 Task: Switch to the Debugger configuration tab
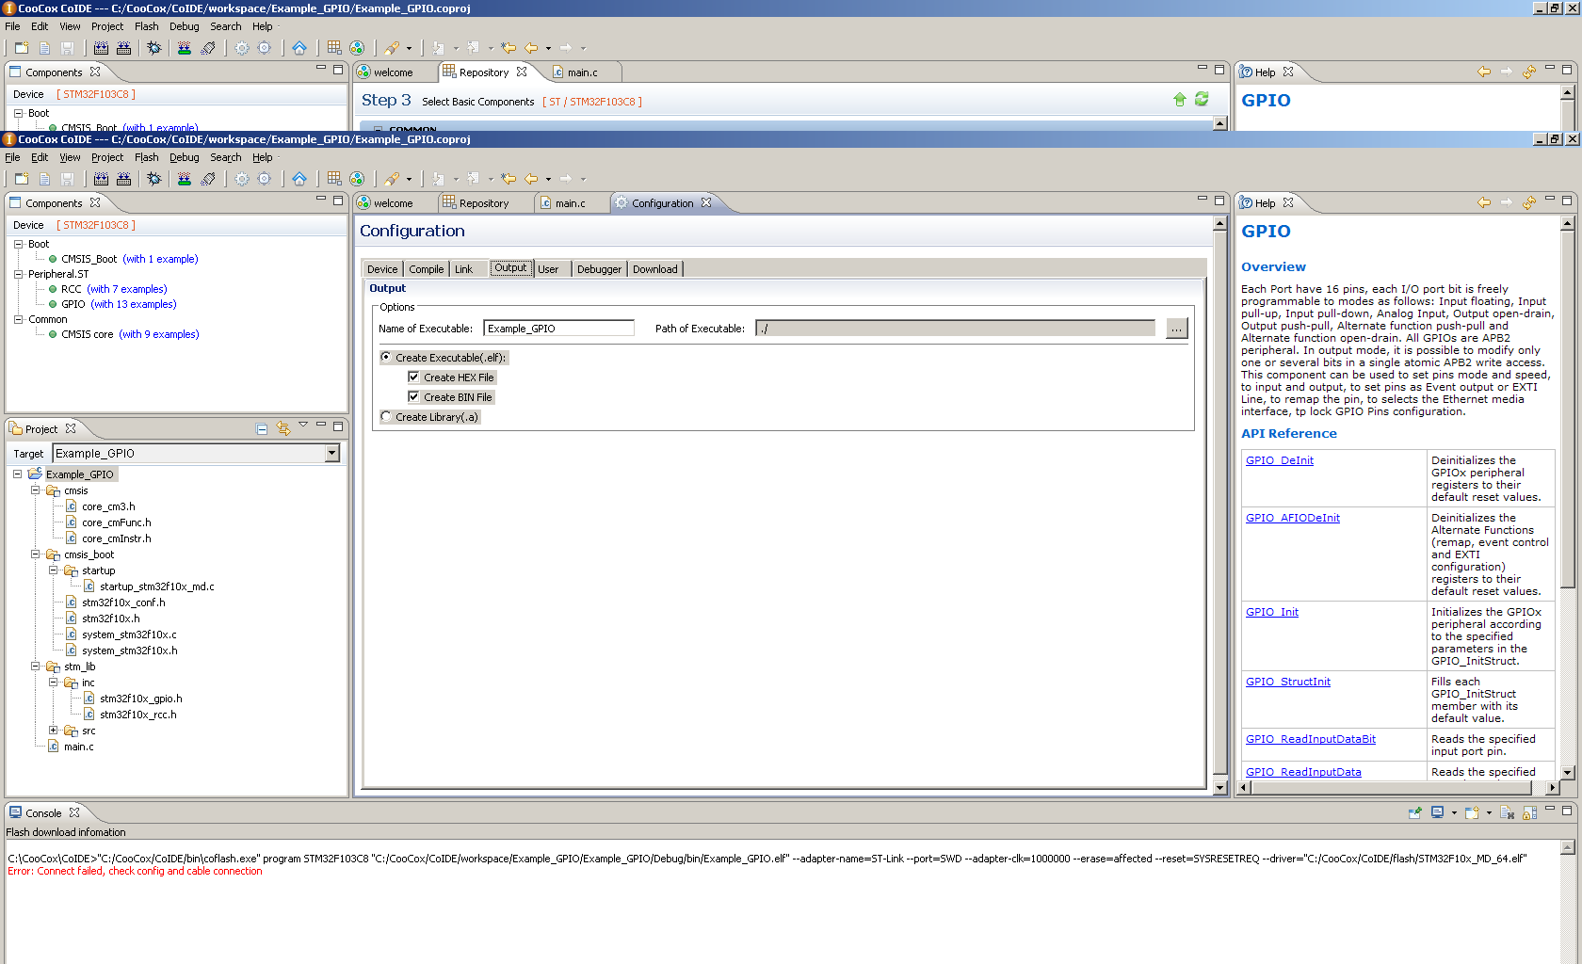(x=599, y=269)
